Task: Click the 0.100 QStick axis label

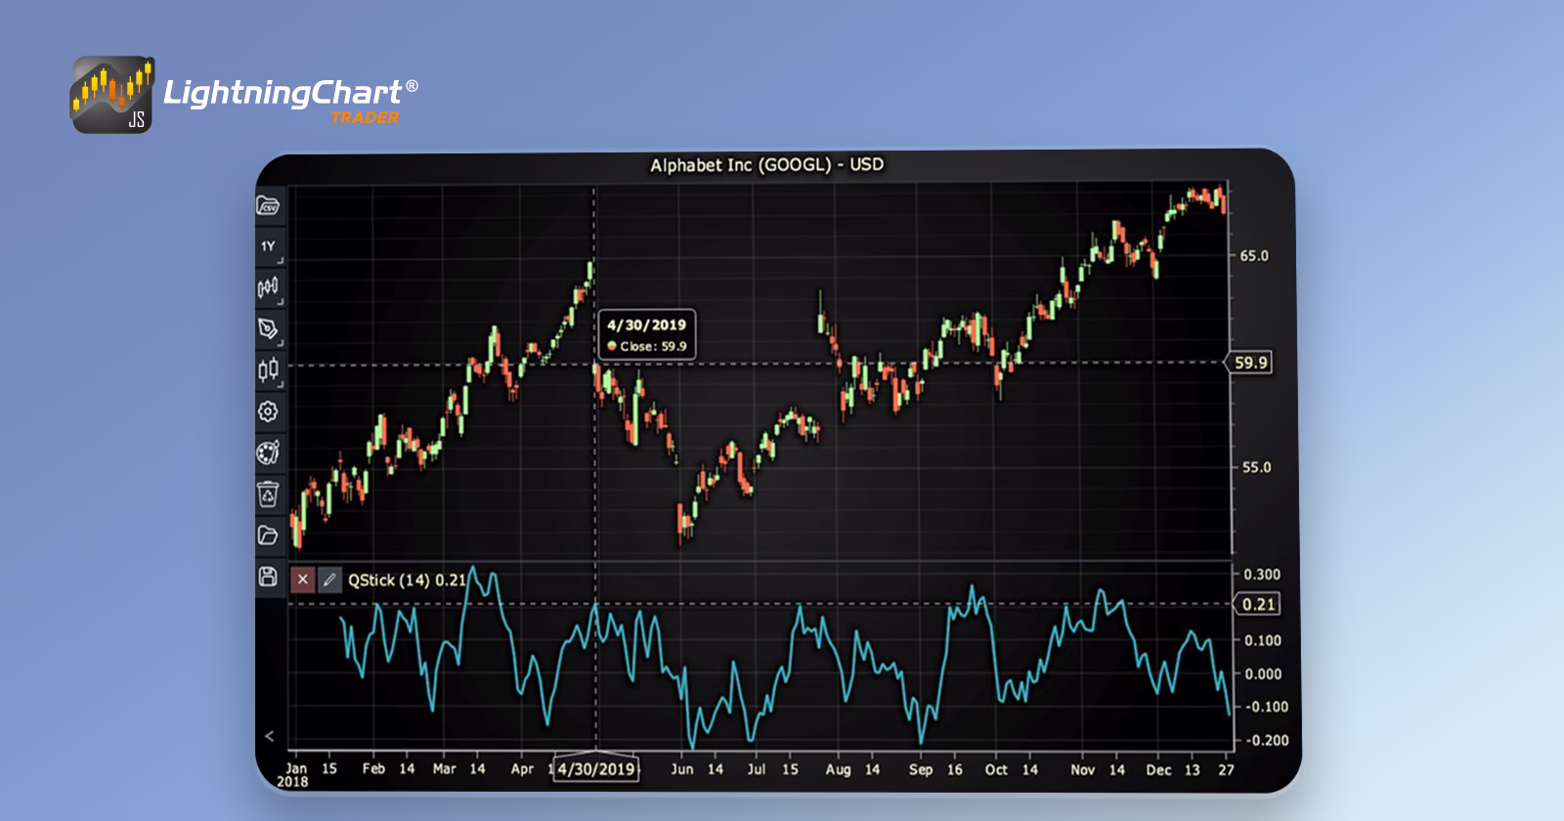Action: click(1262, 640)
